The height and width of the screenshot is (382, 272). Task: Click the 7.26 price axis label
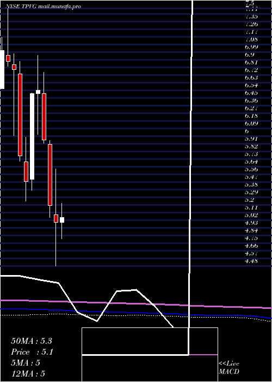click(x=251, y=25)
